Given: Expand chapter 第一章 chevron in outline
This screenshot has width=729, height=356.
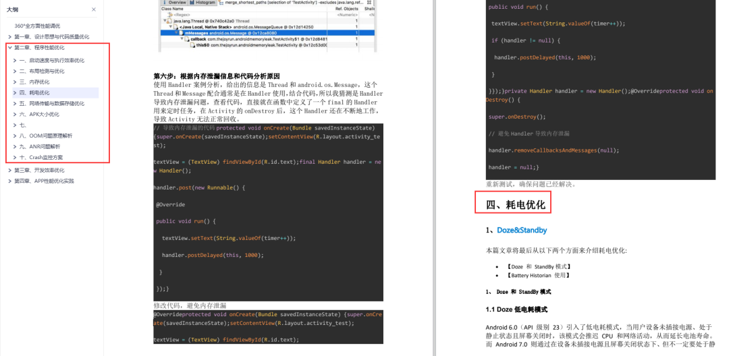Looking at the screenshot, I should [x=9, y=36].
